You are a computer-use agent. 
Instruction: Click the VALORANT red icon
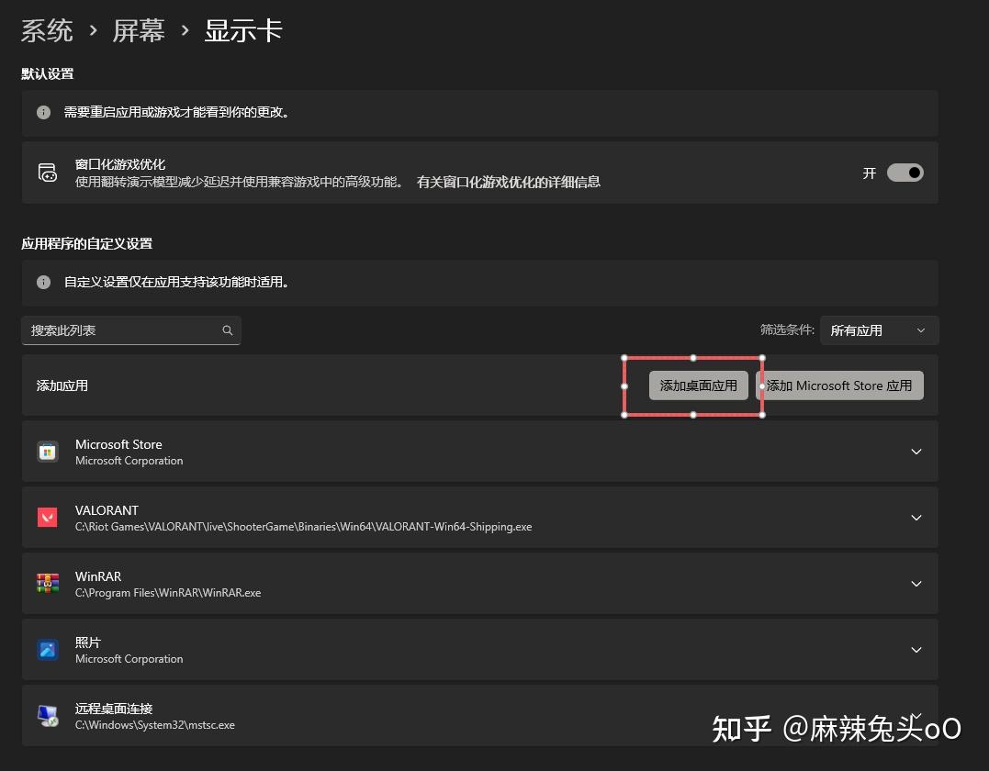[48, 518]
